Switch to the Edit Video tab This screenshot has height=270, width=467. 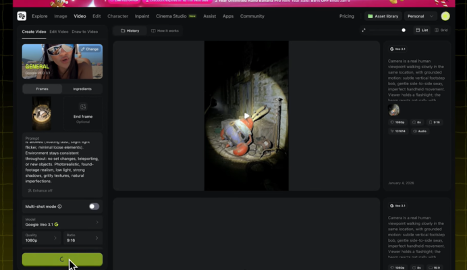(59, 32)
